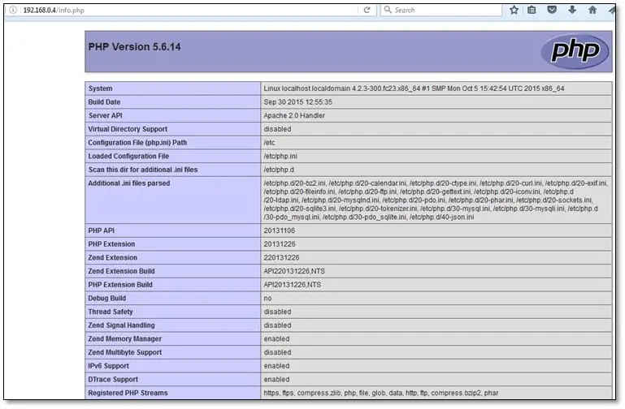Screen dimensions: 625x409
Task: Save the page to Pocket
Action: coord(553,10)
